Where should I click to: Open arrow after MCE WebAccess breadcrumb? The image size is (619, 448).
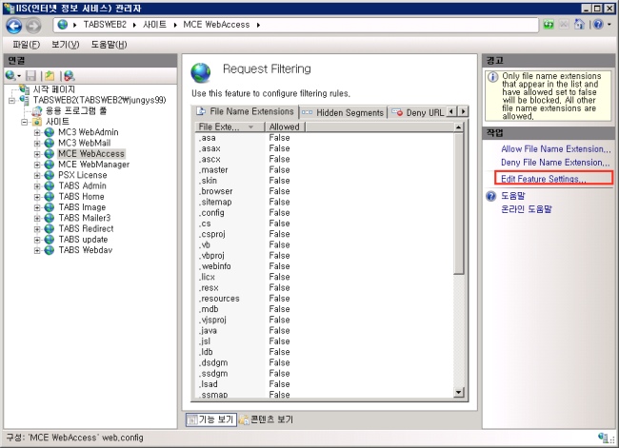click(x=258, y=25)
